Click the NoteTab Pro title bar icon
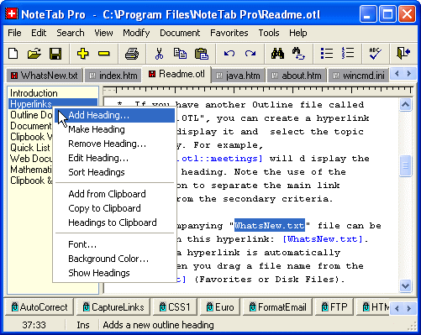The width and height of the screenshot is (421, 335). 12,13
